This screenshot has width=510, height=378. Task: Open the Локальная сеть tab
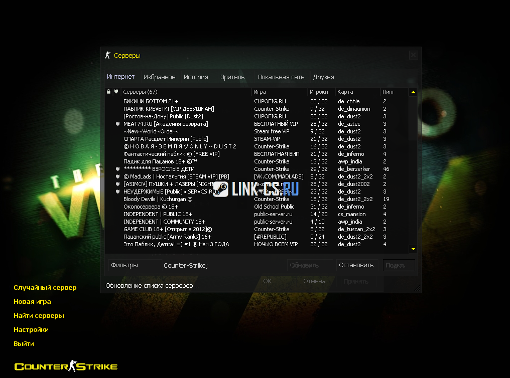point(281,77)
